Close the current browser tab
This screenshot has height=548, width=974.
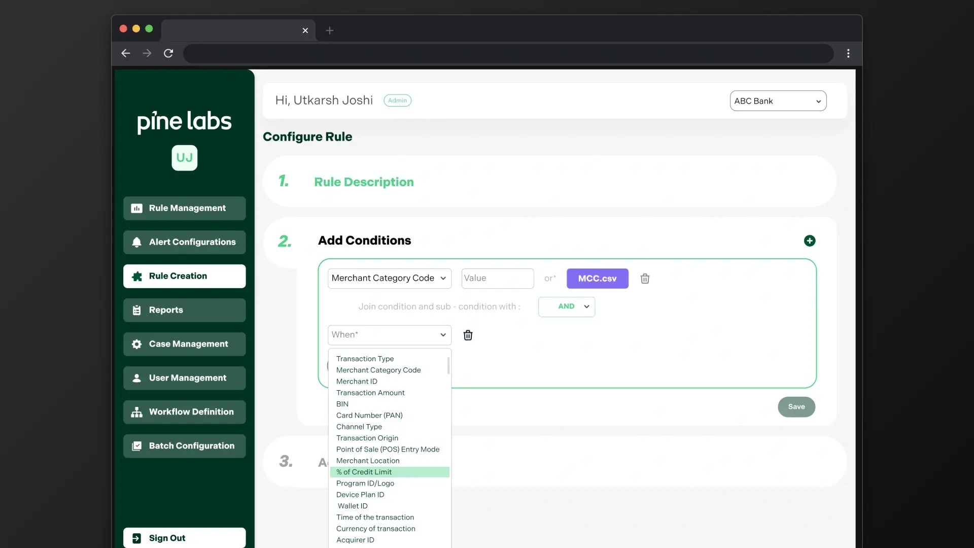pos(305,30)
